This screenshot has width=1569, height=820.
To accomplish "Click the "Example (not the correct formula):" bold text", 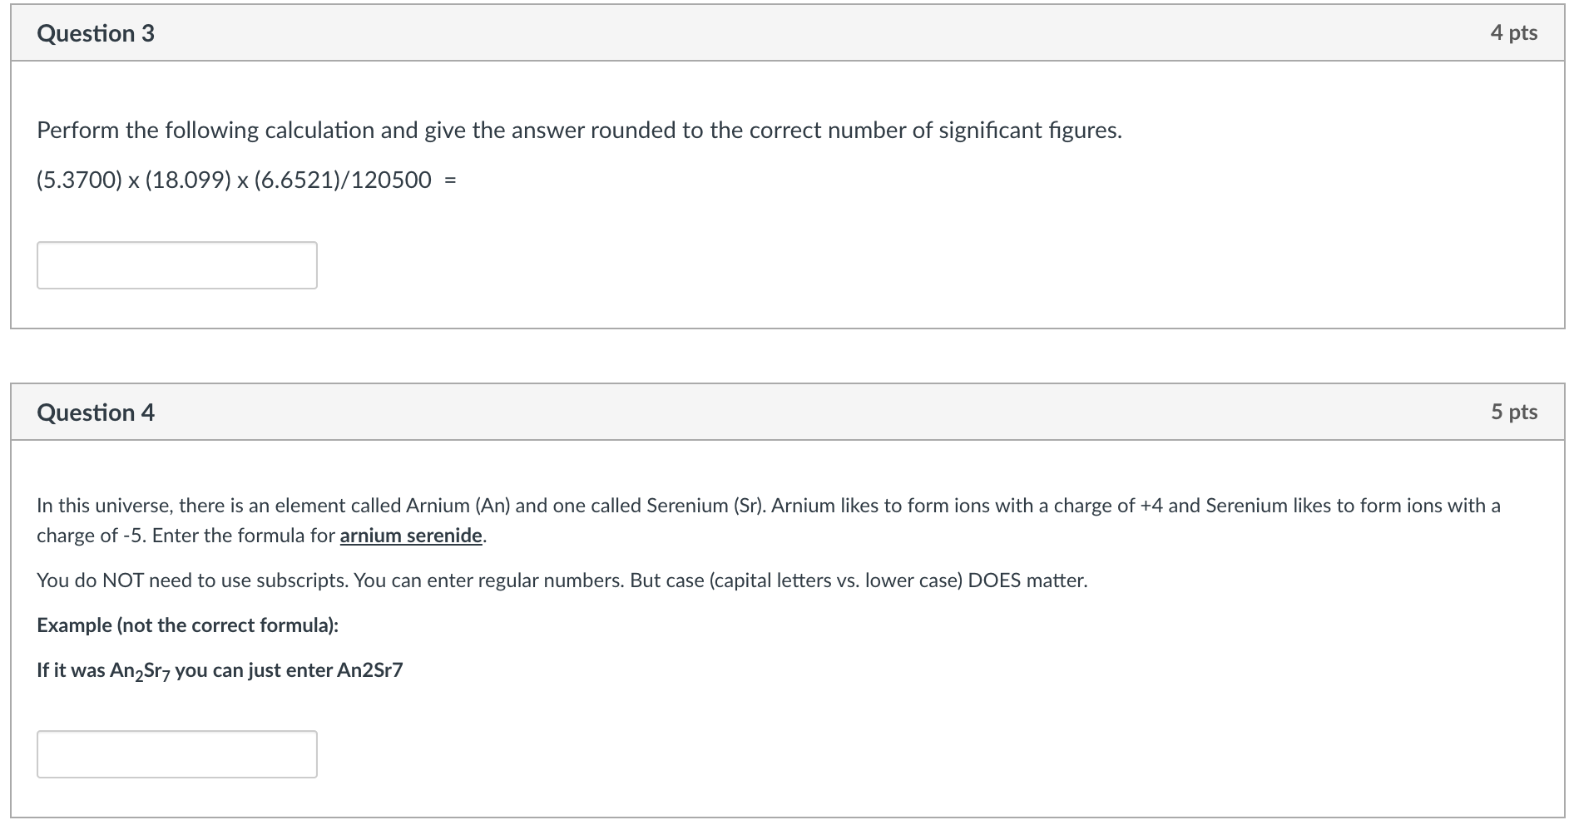I will coord(187,625).
